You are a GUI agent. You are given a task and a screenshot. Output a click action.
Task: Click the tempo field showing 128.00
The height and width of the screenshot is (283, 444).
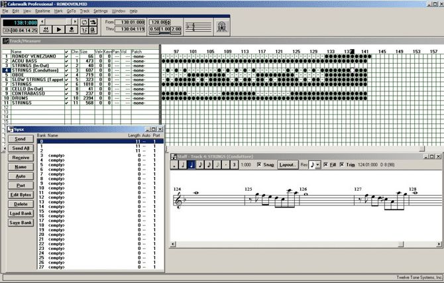tap(158, 22)
